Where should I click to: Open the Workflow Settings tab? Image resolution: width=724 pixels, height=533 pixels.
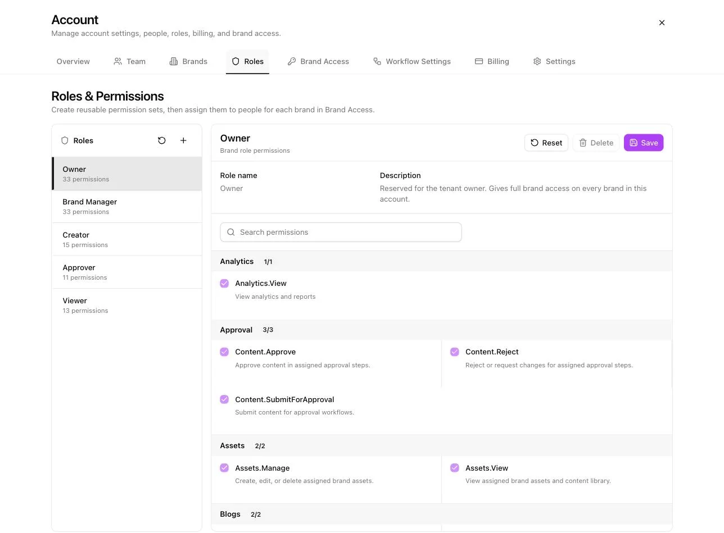pyautogui.click(x=412, y=61)
